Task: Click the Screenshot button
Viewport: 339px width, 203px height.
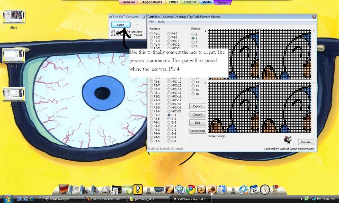Action: pyautogui.click(x=197, y=131)
